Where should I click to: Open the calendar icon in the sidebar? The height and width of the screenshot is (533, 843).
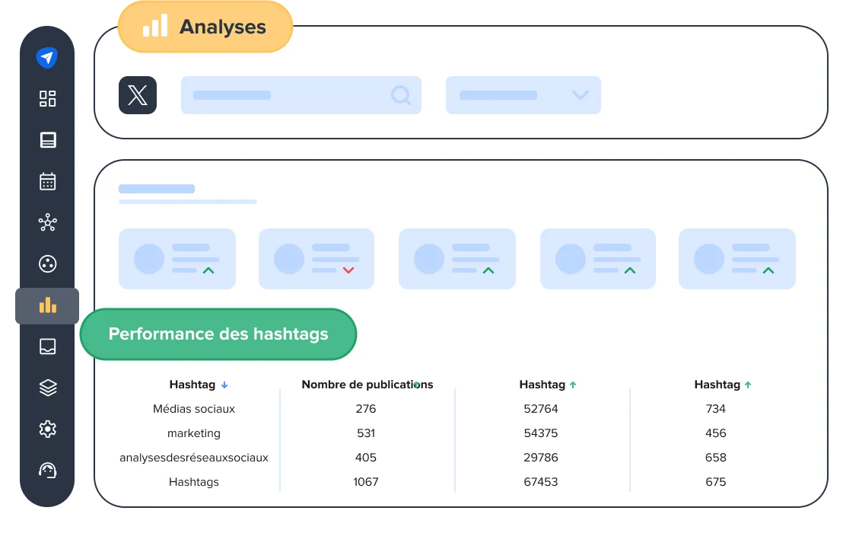47,181
